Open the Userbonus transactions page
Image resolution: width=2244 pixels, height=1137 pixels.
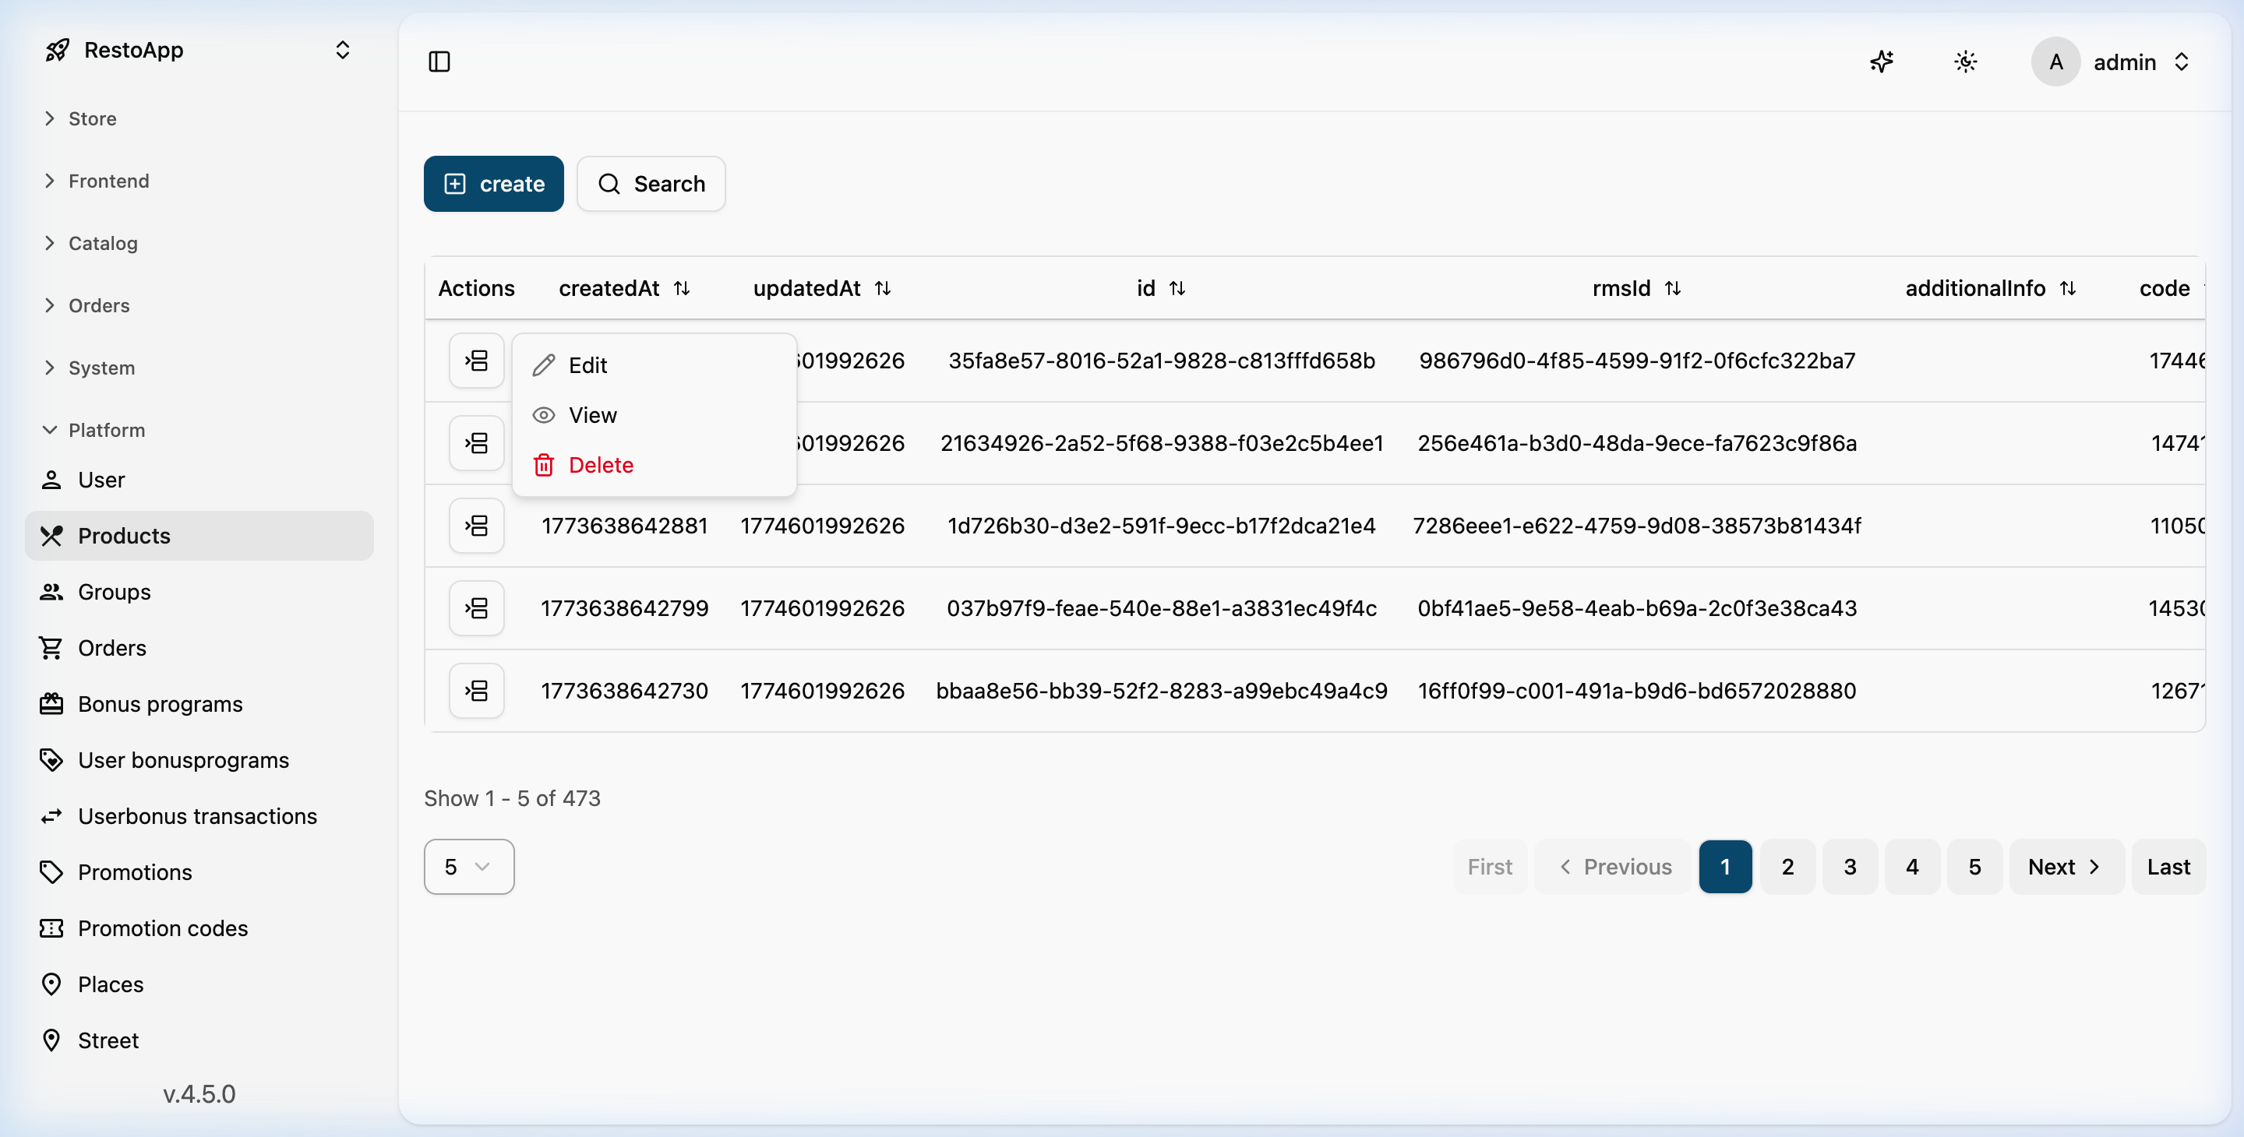(x=197, y=815)
